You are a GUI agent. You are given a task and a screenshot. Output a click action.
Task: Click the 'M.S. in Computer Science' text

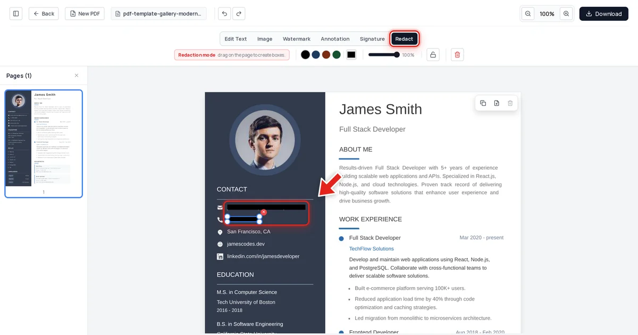point(247,292)
